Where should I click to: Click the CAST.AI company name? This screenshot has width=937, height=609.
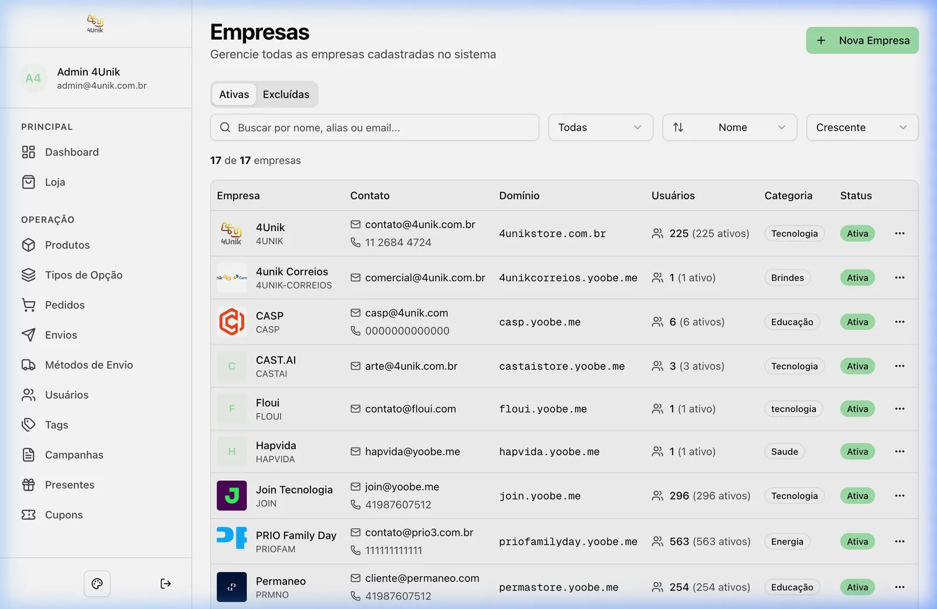pos(276,360)
